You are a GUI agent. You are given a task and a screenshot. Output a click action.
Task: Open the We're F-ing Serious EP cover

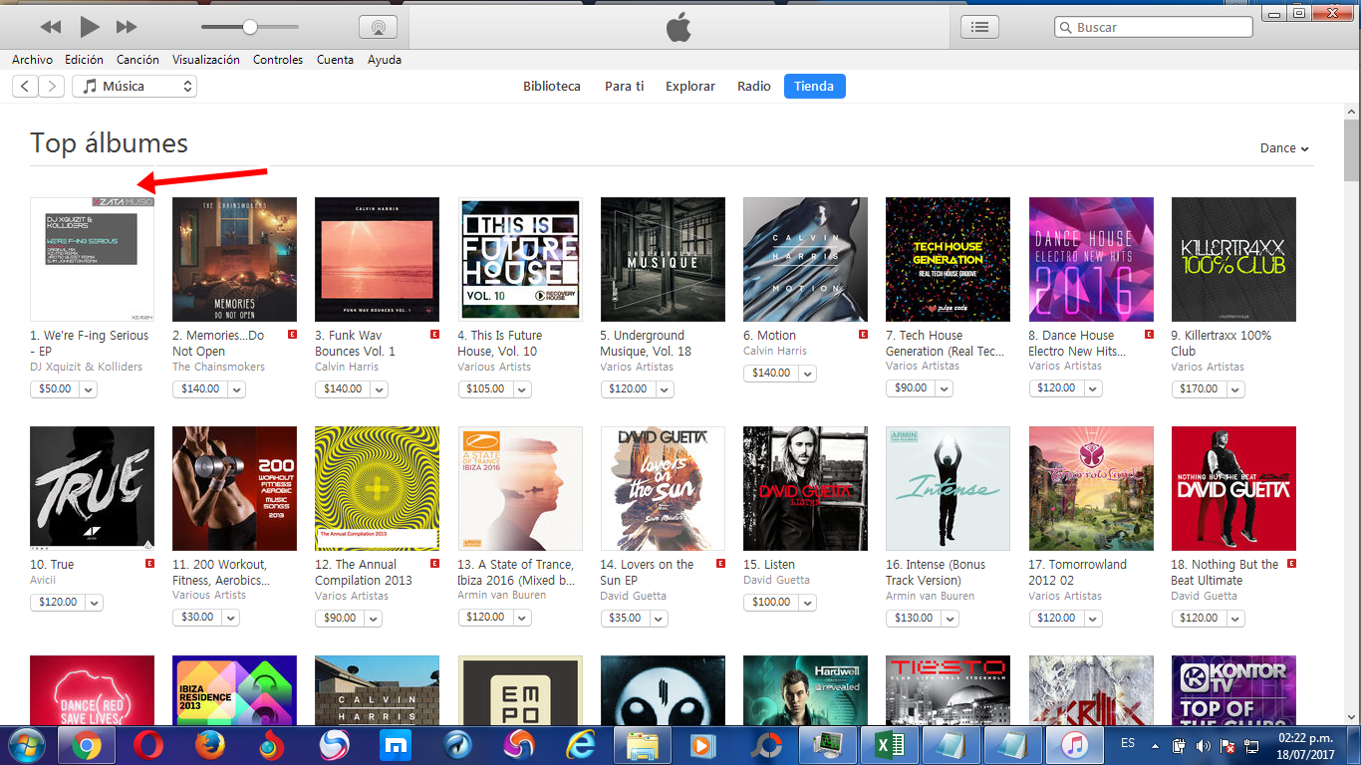point(92,259)
